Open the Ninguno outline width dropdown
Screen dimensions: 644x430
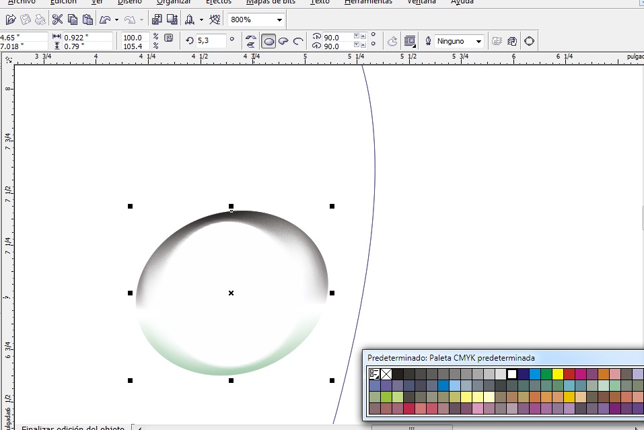(x=478, y=41)
